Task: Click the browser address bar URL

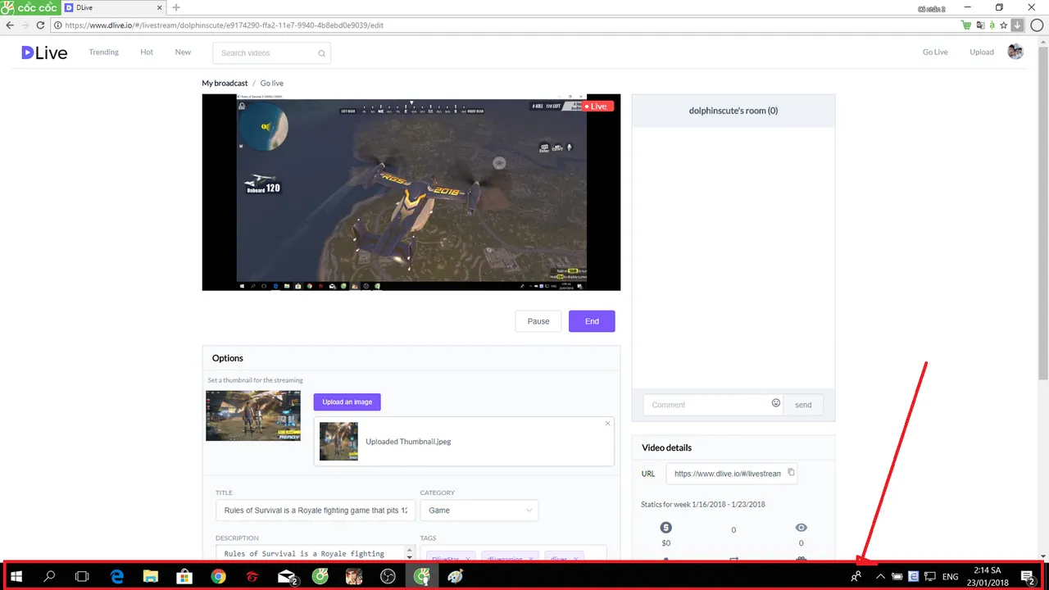Action: coord(224,25)
